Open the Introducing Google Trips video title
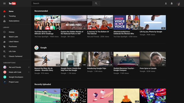This screenshot has width=184, height=103. click(x=97, y=68)
